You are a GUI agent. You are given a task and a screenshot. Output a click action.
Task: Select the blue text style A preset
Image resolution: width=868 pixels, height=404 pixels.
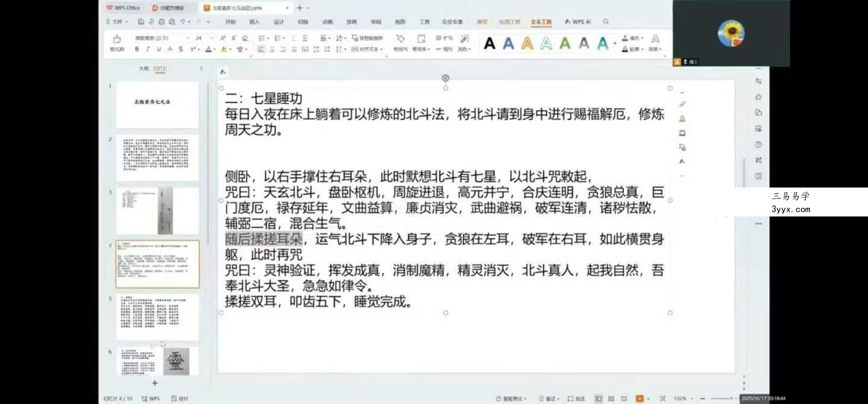(508, 43)
